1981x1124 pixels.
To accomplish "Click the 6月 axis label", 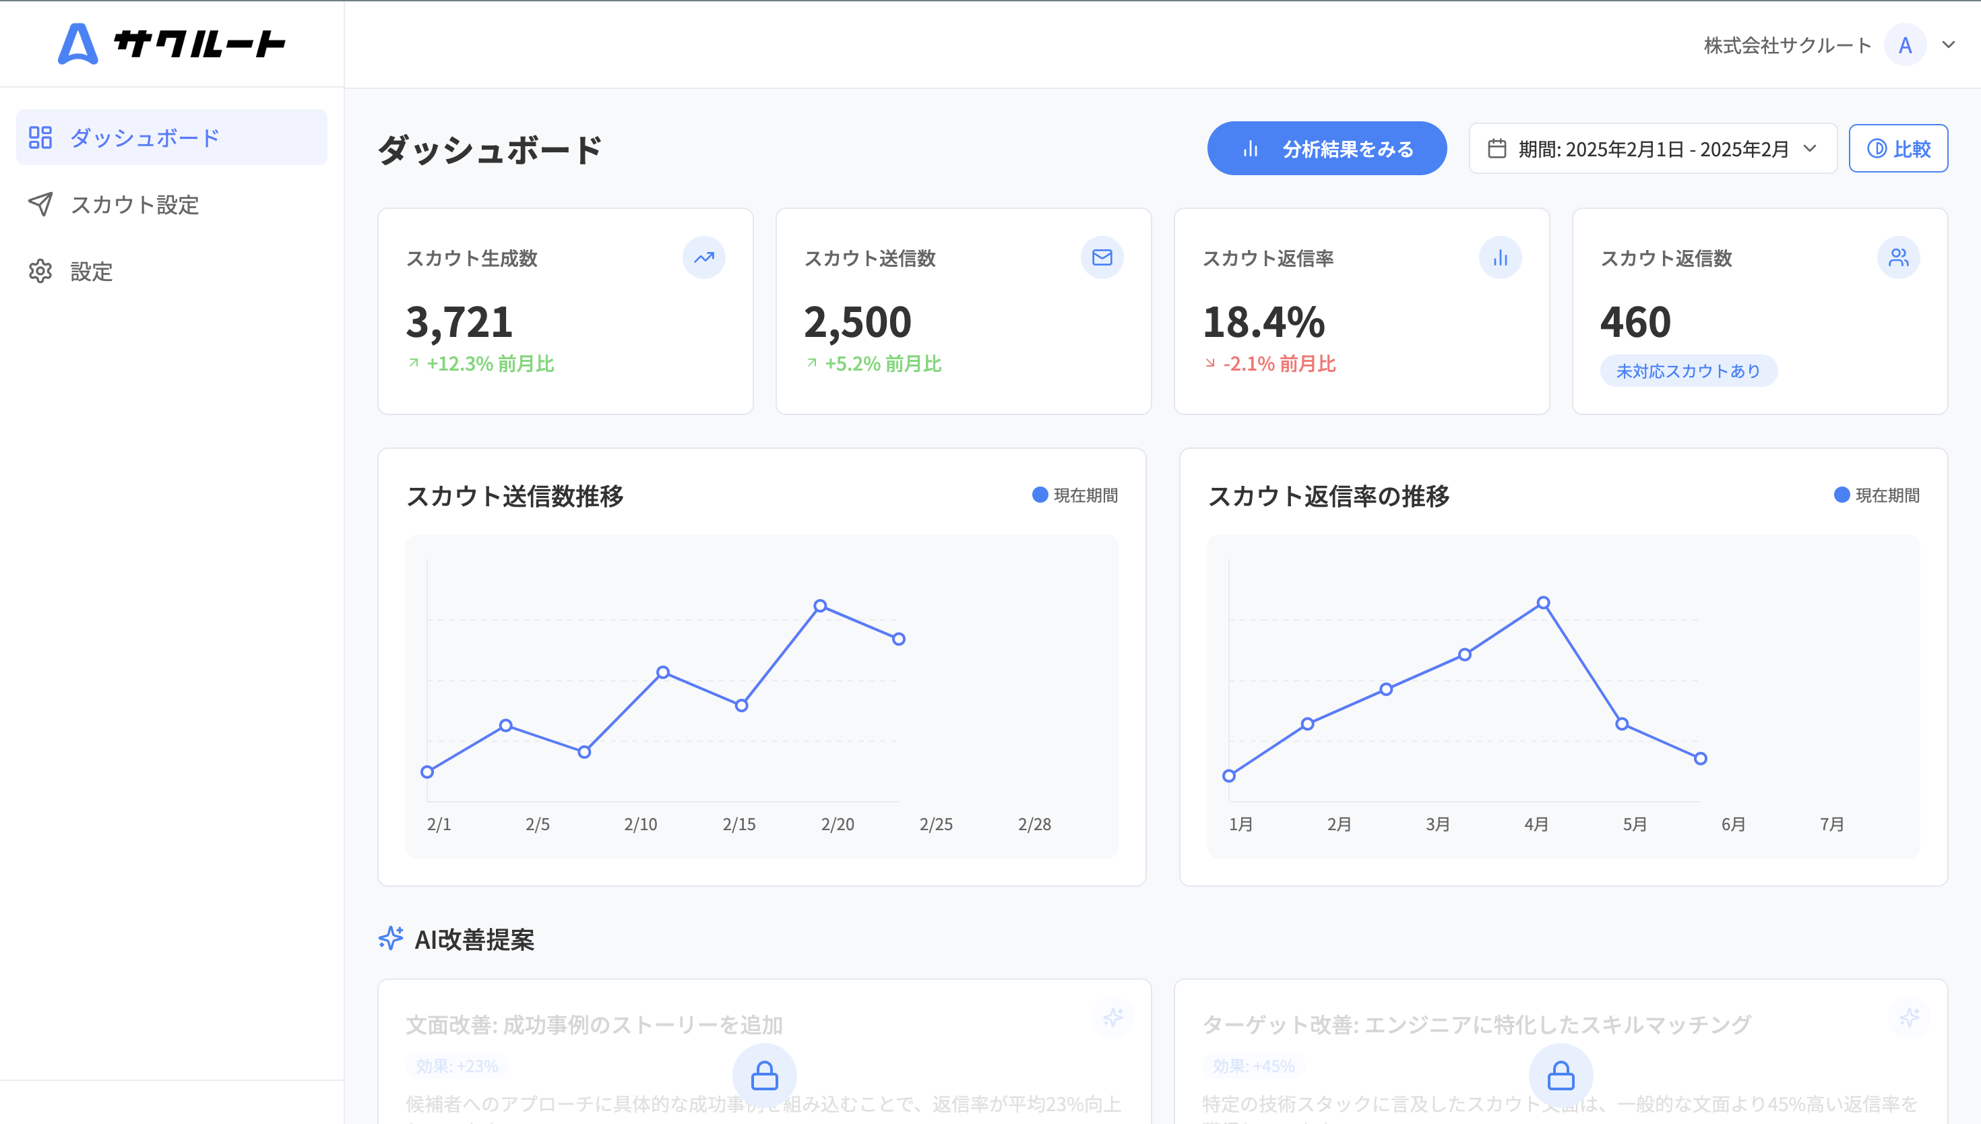I will tap(1733, 823).
